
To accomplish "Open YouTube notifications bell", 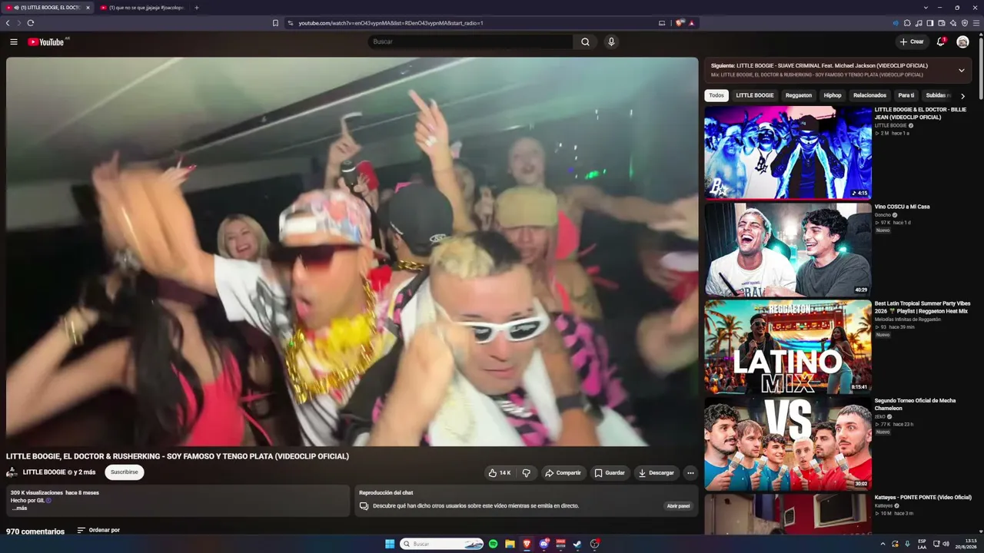I will pos(941,41).
